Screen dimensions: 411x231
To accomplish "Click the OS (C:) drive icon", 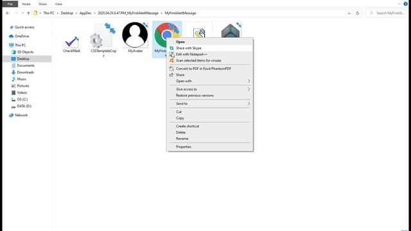I will [13, 99].
